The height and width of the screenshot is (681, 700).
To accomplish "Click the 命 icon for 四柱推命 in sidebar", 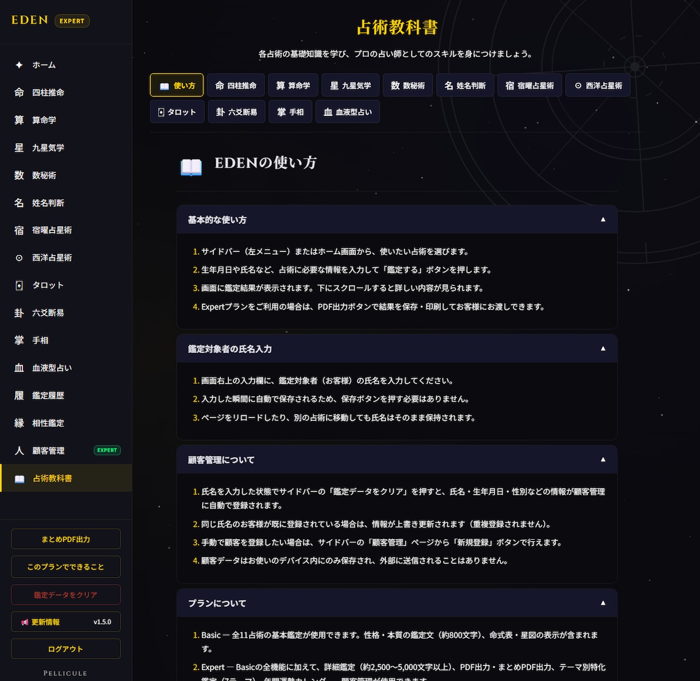I will click(x=19, y=92).
